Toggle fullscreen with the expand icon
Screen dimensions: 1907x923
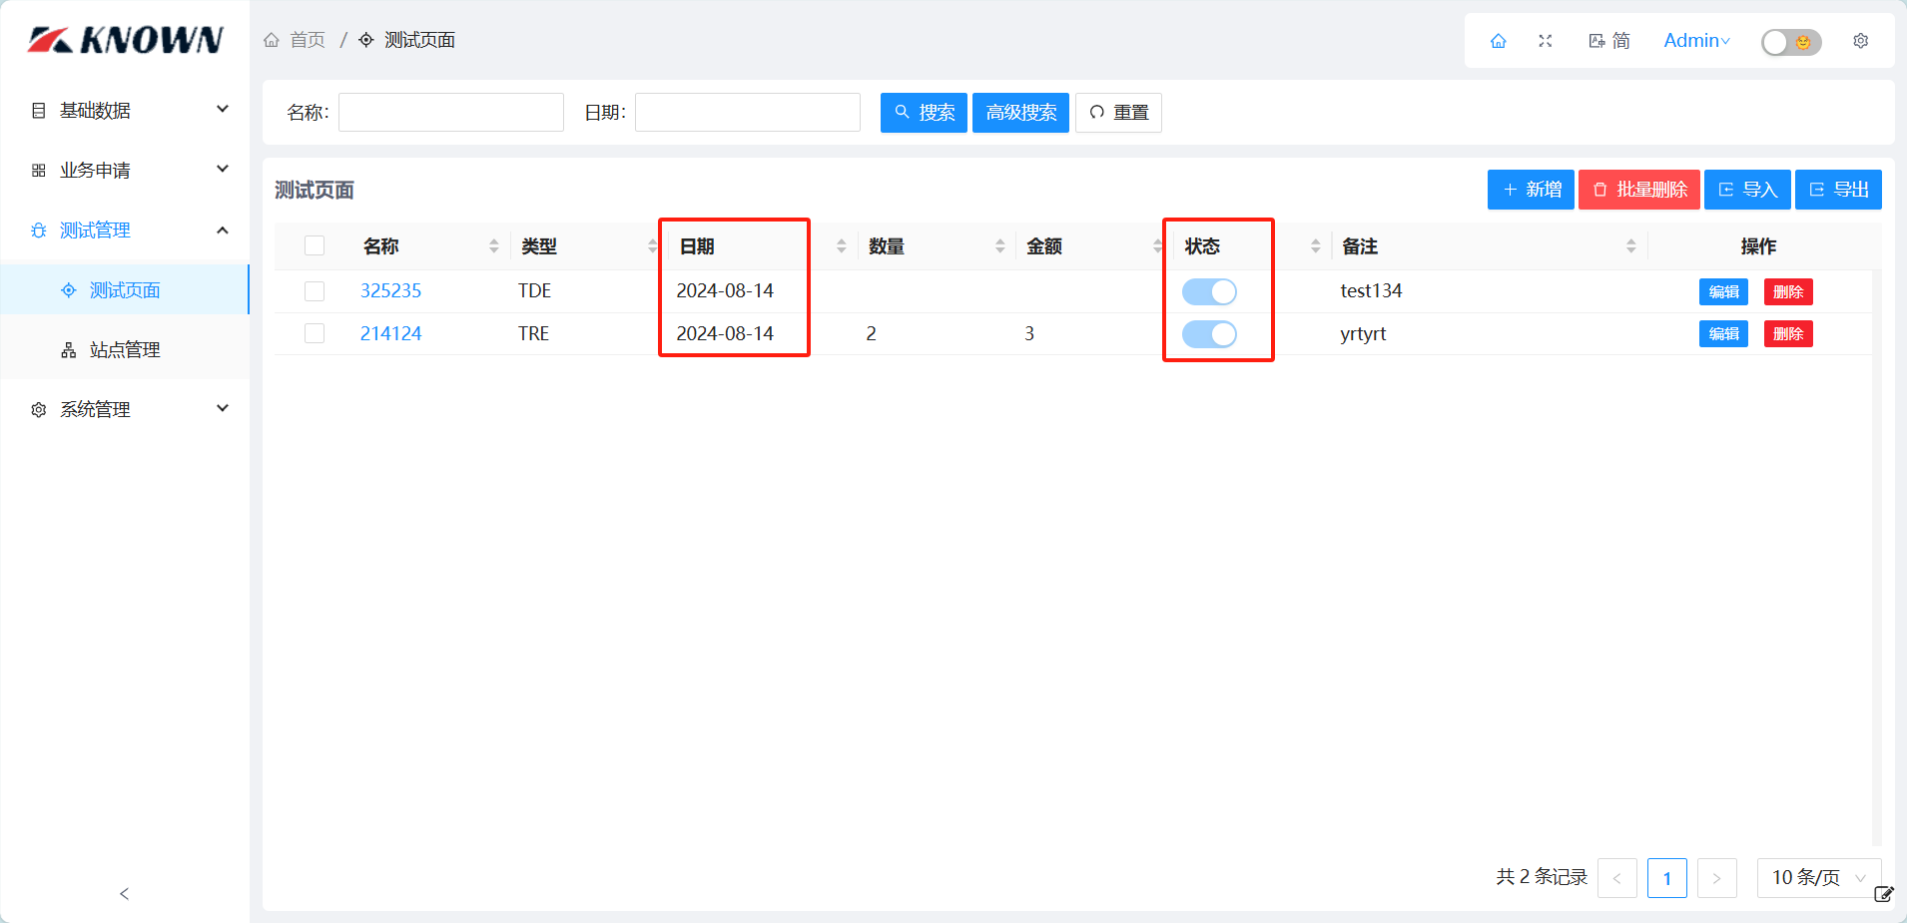tap(1546, 41)
